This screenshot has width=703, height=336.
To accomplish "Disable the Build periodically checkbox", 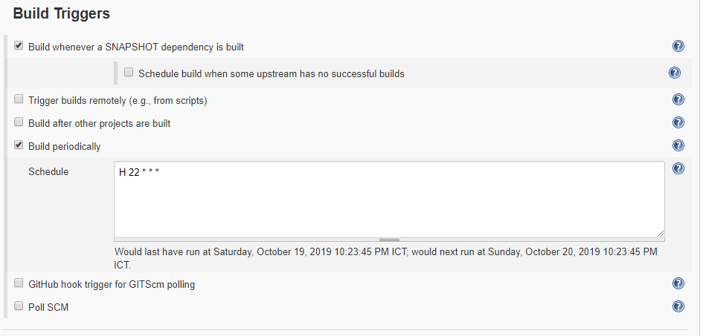I will coord(19,145).
